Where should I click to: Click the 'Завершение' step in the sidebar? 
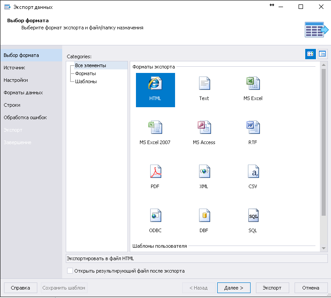click(x=31, y=142)
